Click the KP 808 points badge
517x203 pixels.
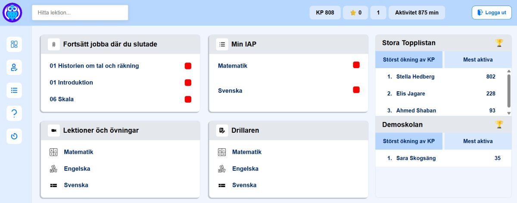pyautogui.click(x=325, y=12)
